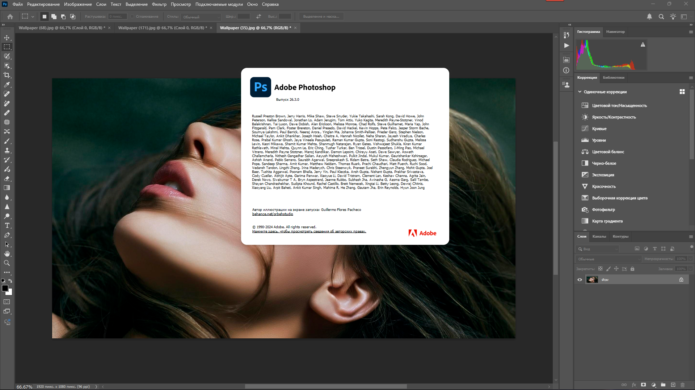Hide the Фон layer visibility
The width and height of the screenshot is (695, 390).
[x=580, y=280]
